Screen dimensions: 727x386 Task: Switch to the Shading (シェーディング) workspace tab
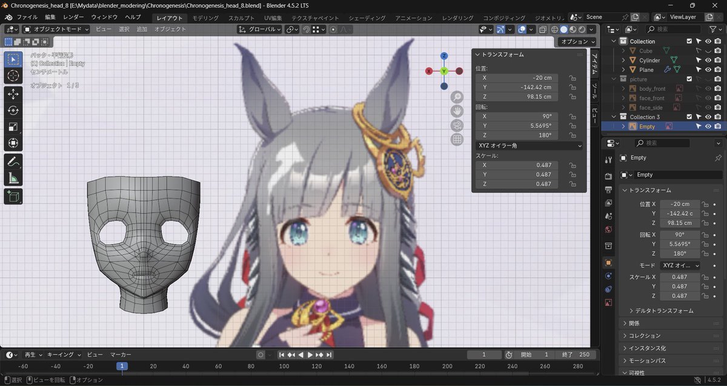(368, 18)
